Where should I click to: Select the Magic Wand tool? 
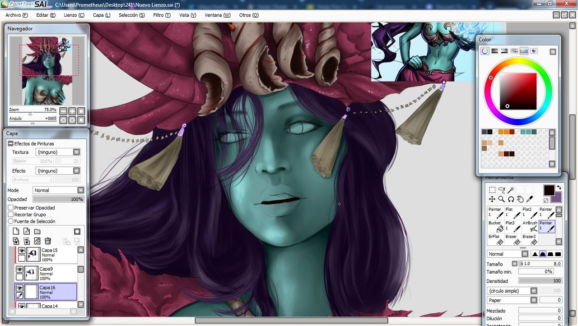(x=511, y=190)
